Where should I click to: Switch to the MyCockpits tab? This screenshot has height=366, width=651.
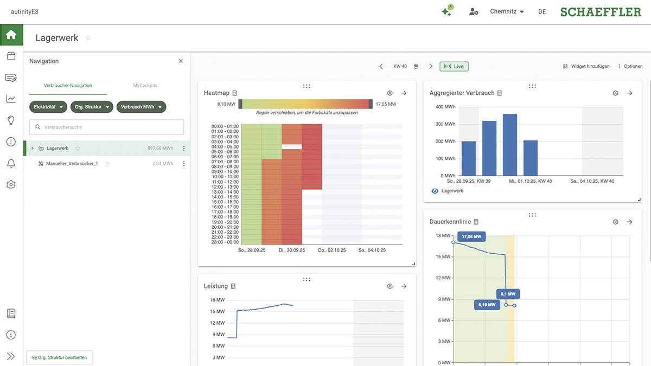click(x=145, y=86)
